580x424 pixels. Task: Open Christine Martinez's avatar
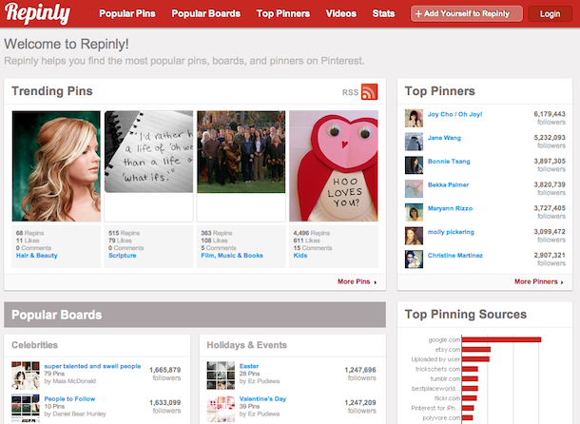(414, 260)
